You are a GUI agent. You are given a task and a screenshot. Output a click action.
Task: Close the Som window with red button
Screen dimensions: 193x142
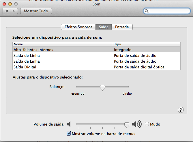[x=5, y=4]
